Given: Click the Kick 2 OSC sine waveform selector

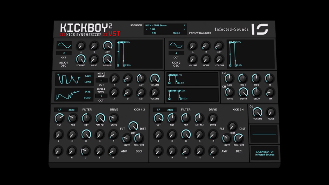Looking at the screenshot, I should pos(176,45).
